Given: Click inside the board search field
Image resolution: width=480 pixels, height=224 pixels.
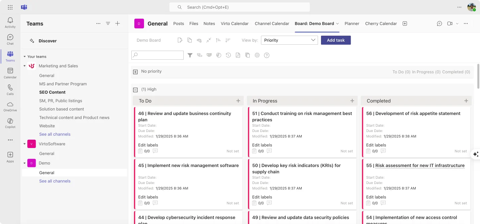Looking at the screenshot, I should (x=157, y=55).
